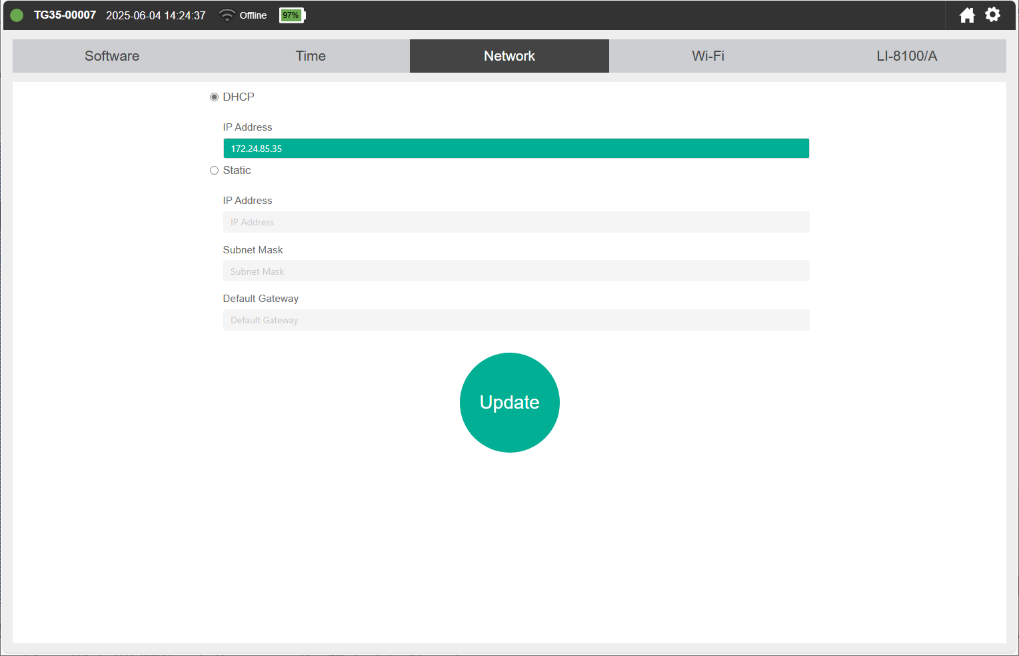Focus the Static IP Address input field
This screenshot has width=1019, height=656.
[x=516, y=222]
